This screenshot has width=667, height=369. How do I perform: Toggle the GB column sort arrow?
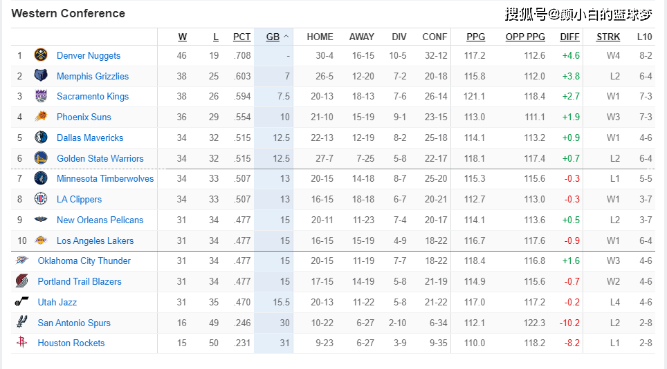pos(286,37)
